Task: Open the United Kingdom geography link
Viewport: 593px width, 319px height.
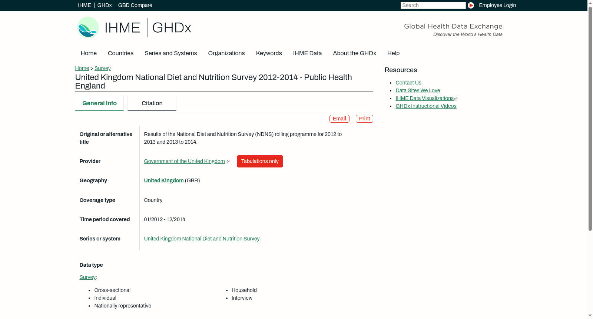Action: coord(164,180)
